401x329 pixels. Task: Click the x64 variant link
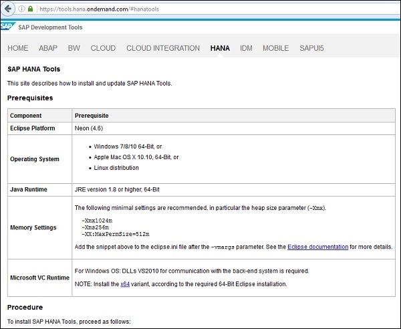pos(125,284)
